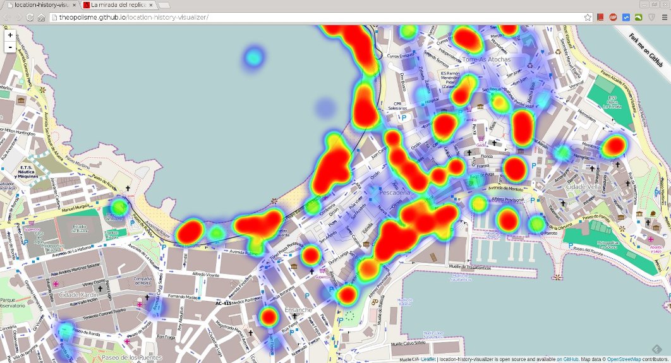Switch to the La mirada del replicante tab
The height and width of the screenshot is (363, 671).
coord(118,5)
